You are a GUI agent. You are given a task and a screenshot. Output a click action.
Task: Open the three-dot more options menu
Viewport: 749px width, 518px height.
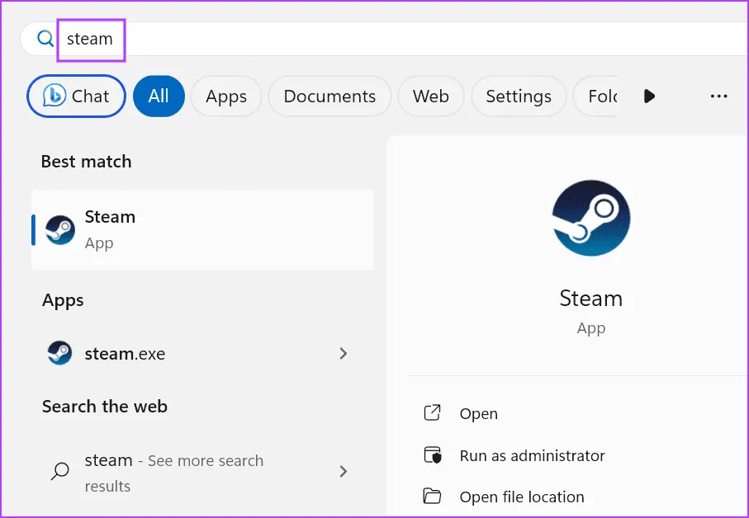tap(718, 97)
